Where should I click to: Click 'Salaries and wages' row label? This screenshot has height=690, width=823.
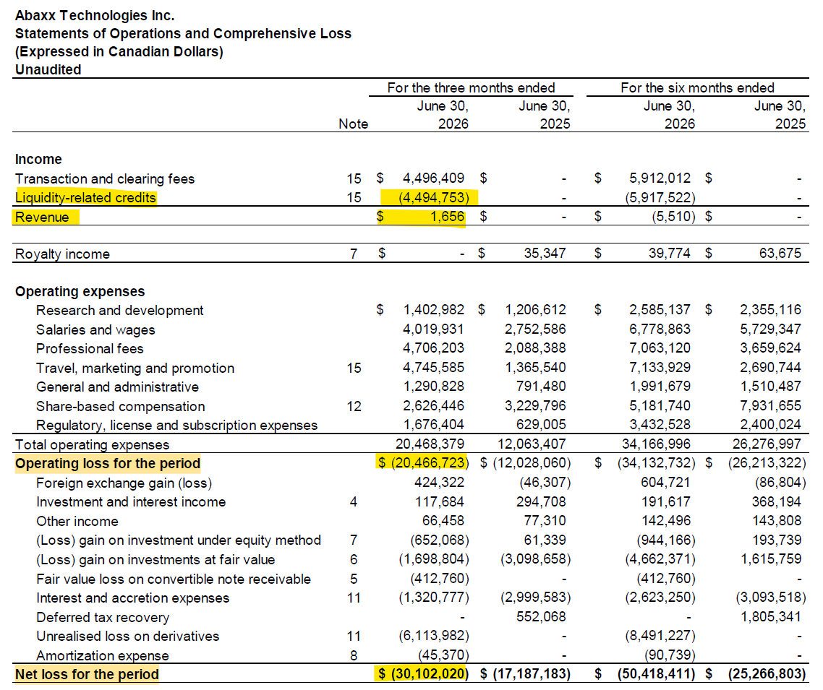(x=95, y=329)
